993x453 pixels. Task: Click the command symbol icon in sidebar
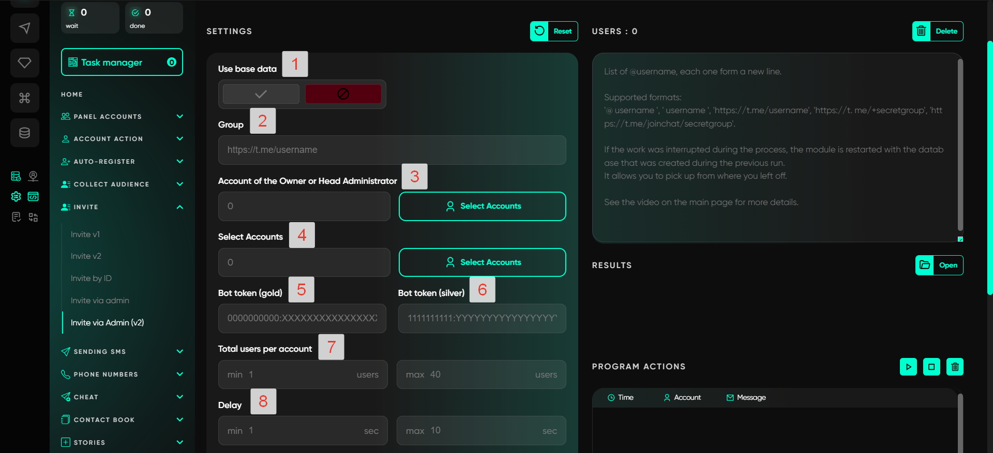click(24, 98)
